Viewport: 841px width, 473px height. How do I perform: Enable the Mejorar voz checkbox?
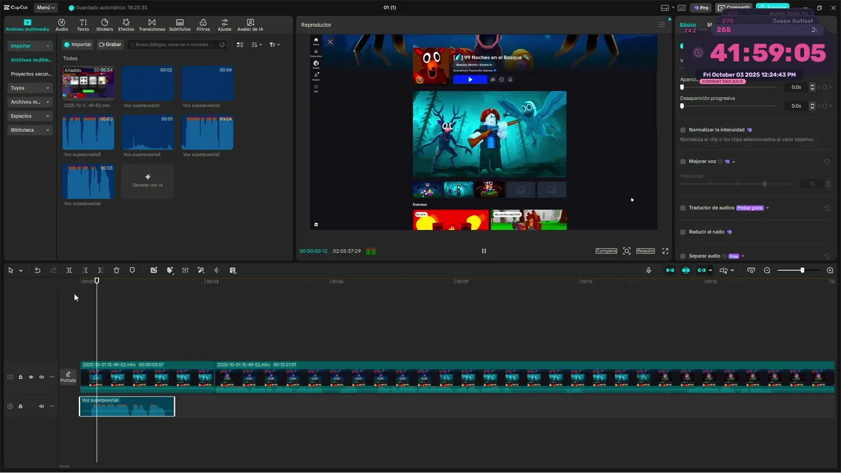point(683,162)
